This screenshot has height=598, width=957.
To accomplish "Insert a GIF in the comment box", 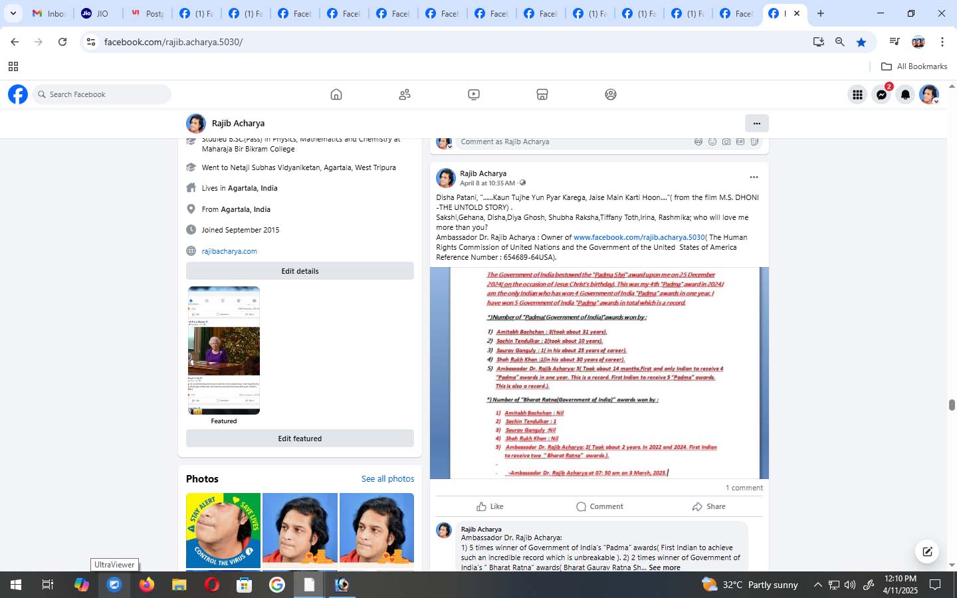I will [740, 142].
